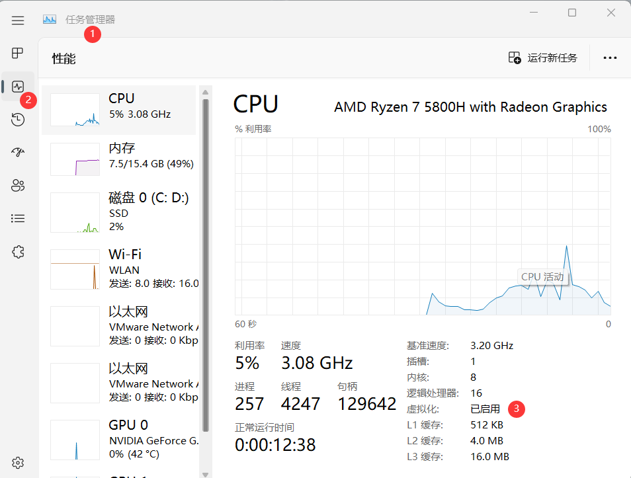Open the Processes page icon in sidebar
The image size is (631, 478).
pyautogui.click(x=18, y=53)
